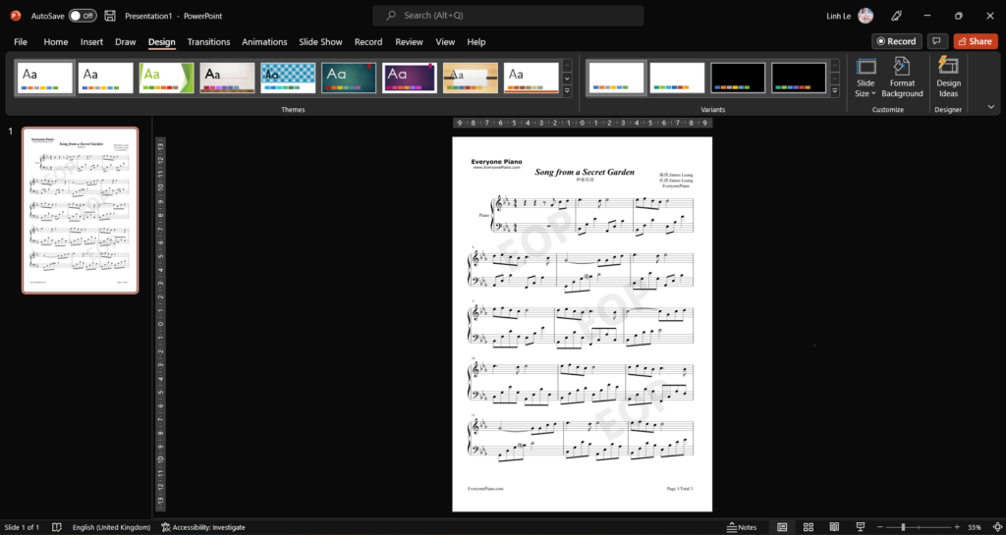Click English (United Kingdom) language indicator
This screenshot has height=535, width=1006.
pyautogui.click(x=111, y=527)
